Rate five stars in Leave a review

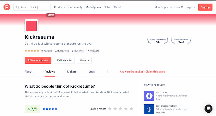point(131,109)
